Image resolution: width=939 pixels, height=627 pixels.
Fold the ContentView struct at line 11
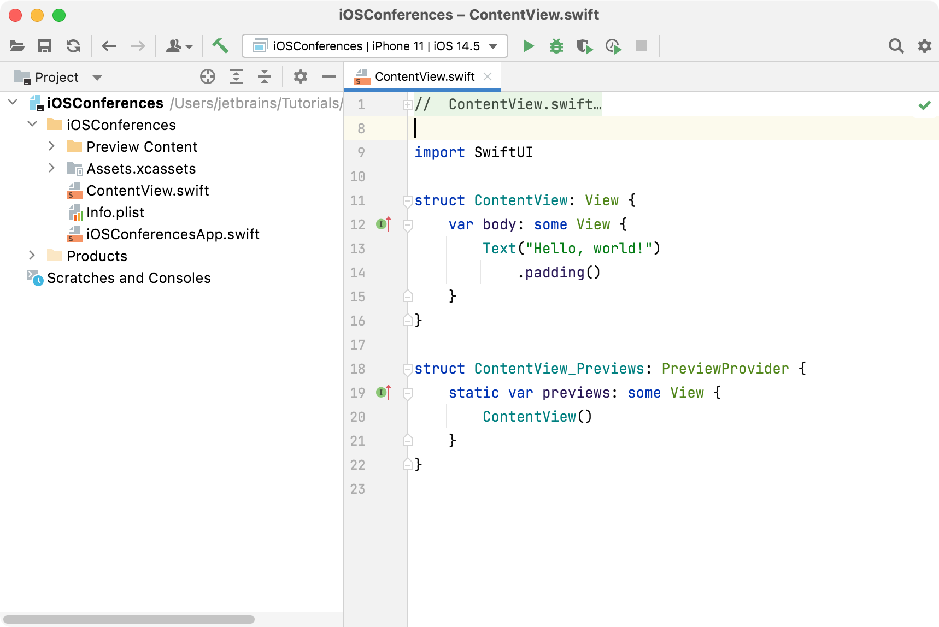tap(407, 201)
